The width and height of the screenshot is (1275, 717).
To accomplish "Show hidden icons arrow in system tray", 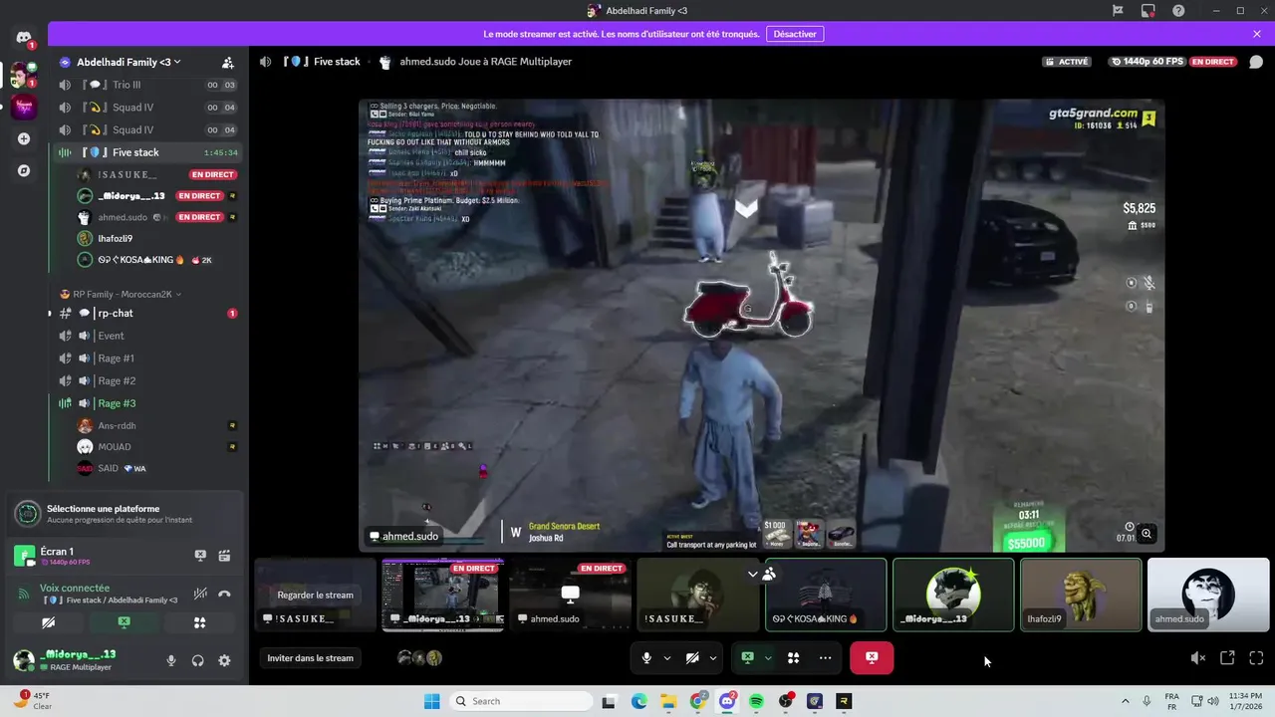I will click(x=1126, y=701).
